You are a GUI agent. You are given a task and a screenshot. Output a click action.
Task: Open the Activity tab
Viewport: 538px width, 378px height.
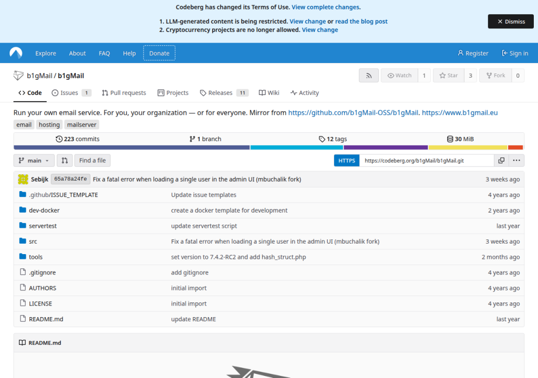pos(305,93)
